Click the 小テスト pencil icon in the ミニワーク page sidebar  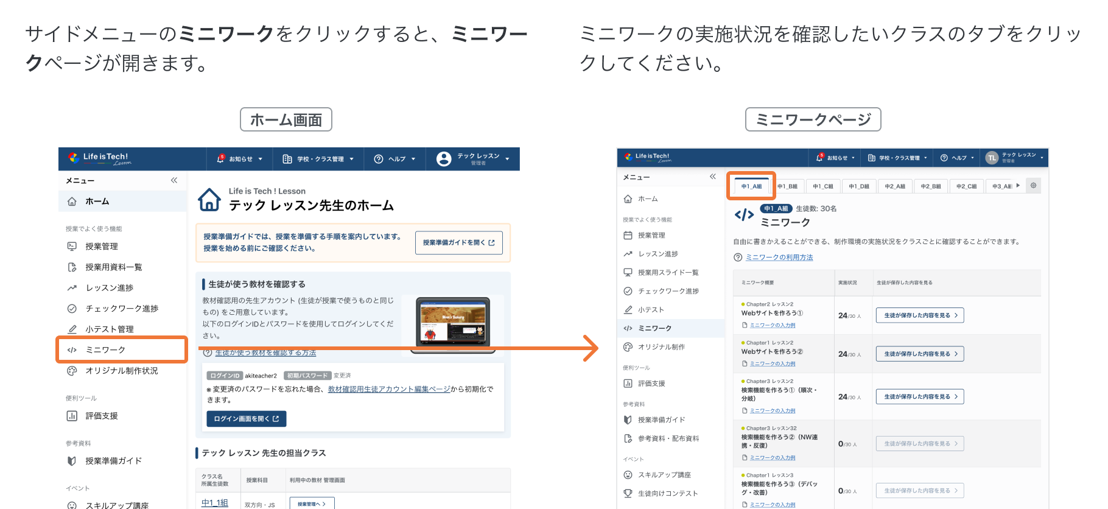tap(628, 310)
